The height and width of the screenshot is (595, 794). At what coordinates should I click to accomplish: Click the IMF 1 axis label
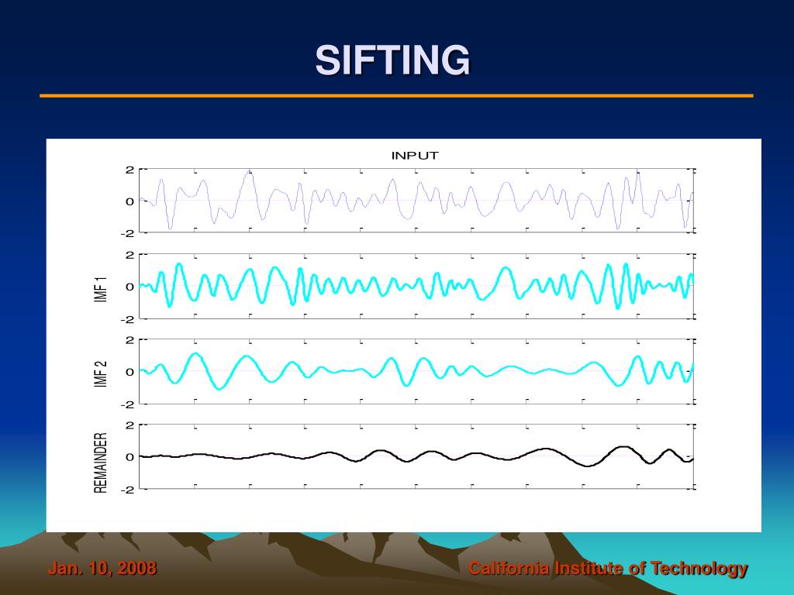click(101, 290)
